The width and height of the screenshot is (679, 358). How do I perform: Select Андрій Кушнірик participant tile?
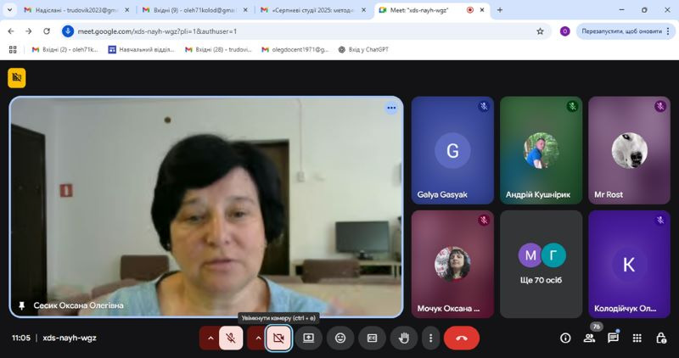[x=542, y=150]
